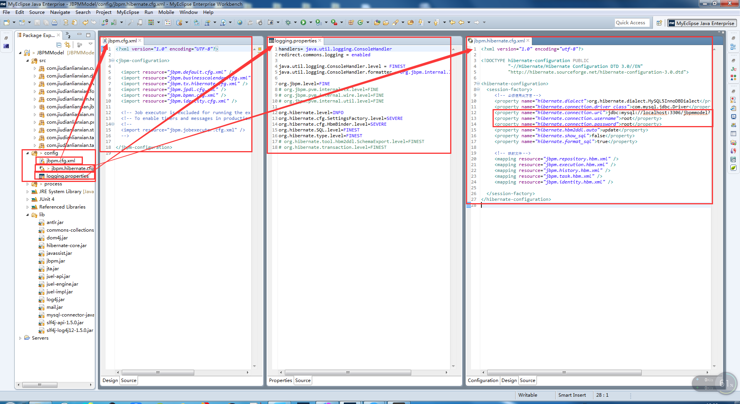
Task: Close the Package Explorer view tab
Action: click(x=59, y=35)
